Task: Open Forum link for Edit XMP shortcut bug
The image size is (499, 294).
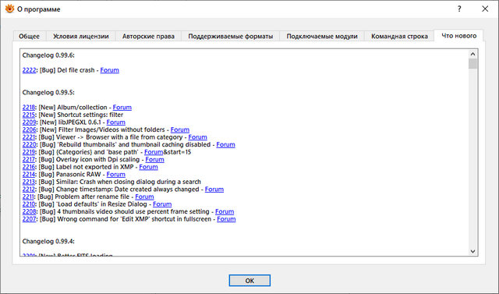Action: point(226,219)
